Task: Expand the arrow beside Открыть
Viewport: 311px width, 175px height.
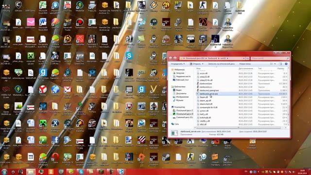Action: pos(203,64)
